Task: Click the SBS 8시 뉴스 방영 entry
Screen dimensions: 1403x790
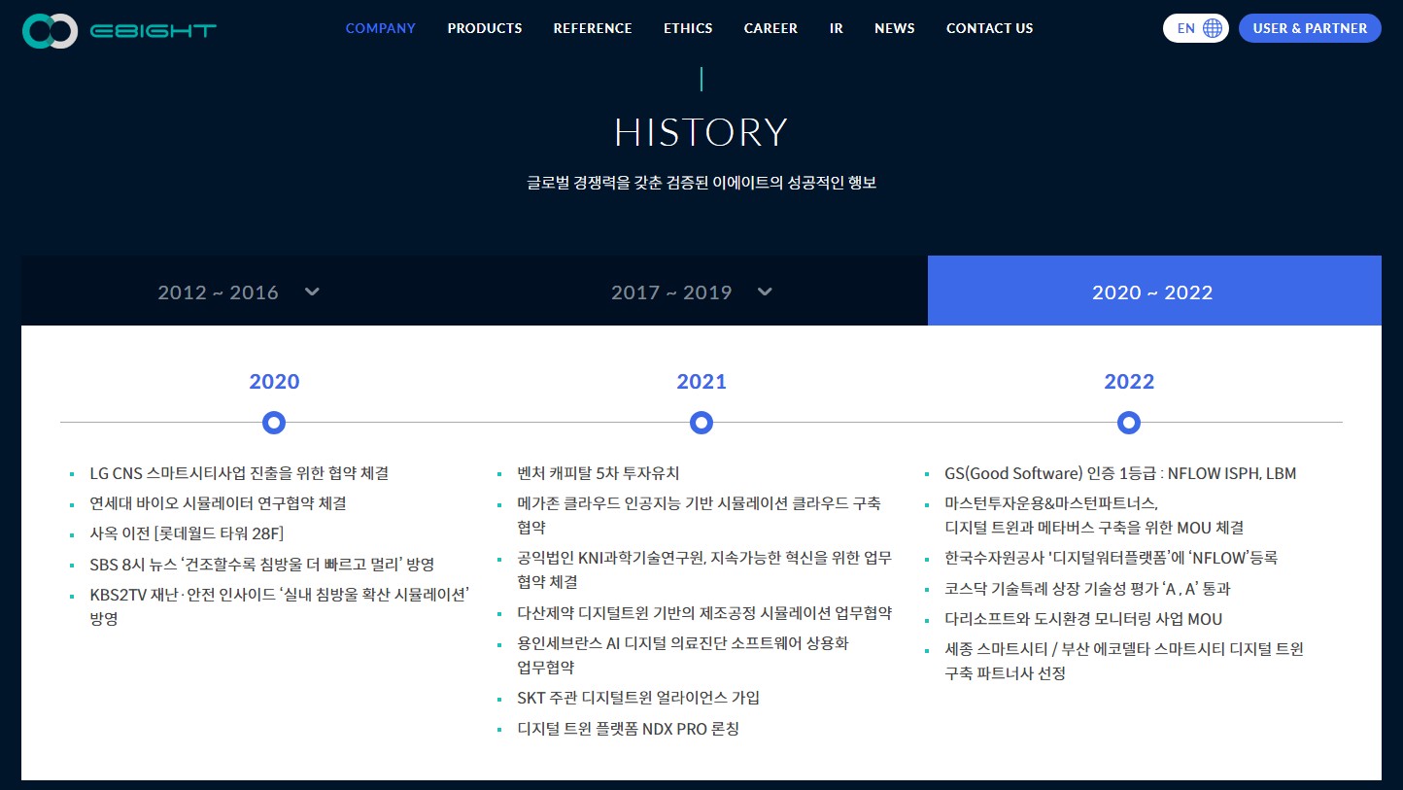Action: pos(261,564)
